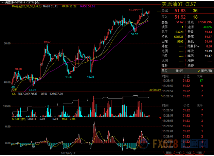The image size is (214, 156).
Task: Switch price unit to 元/吨
Action: (179, 71)
